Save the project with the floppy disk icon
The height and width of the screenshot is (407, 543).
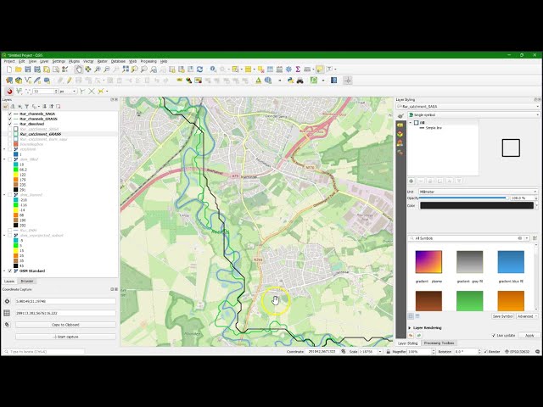(28, 70)
